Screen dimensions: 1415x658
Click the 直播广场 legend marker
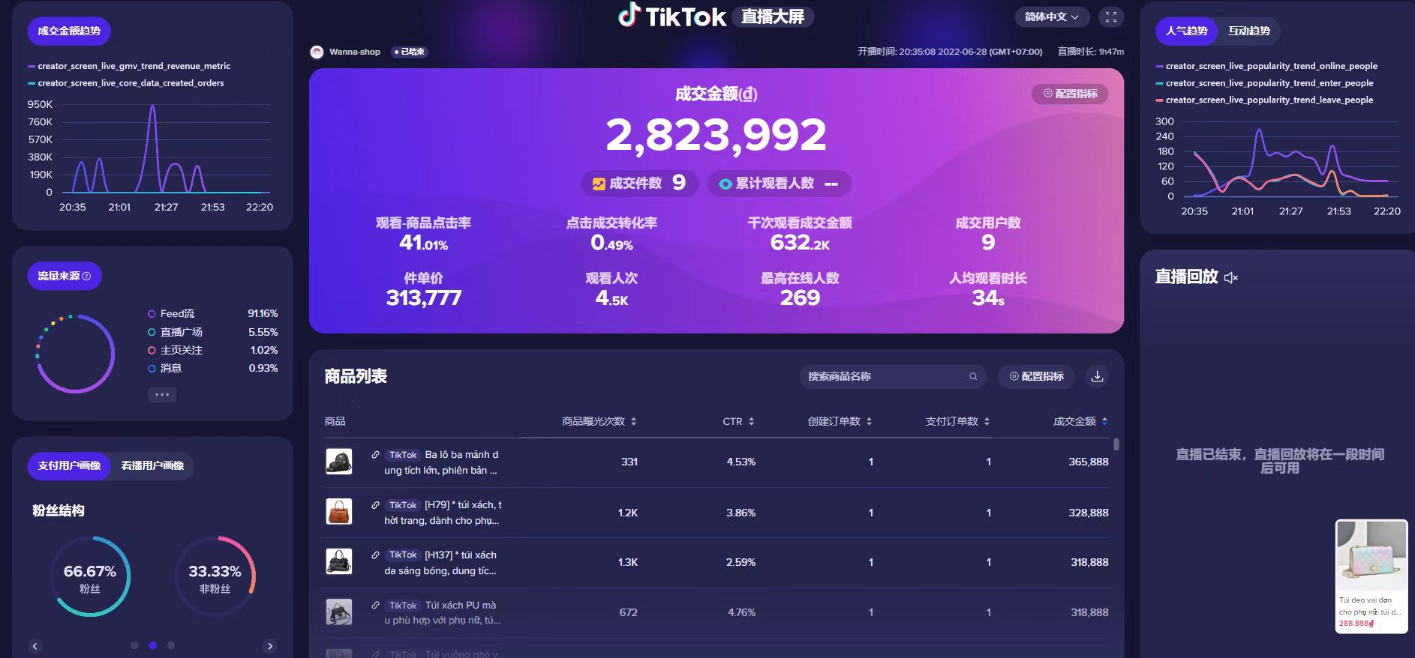[152, 332]
